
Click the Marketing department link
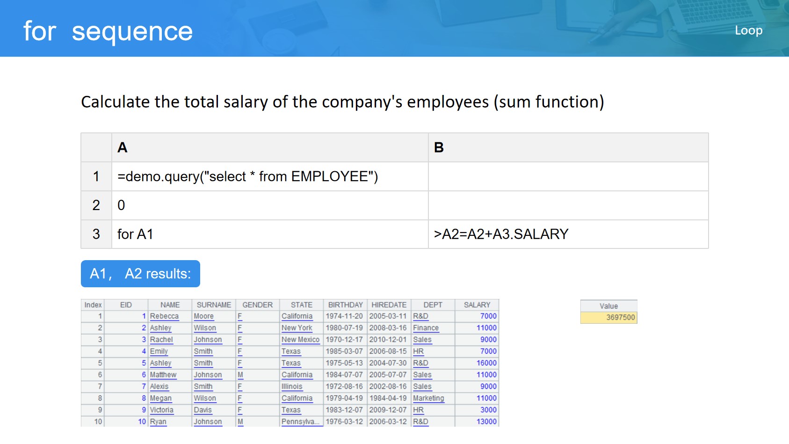coord(428,398)
